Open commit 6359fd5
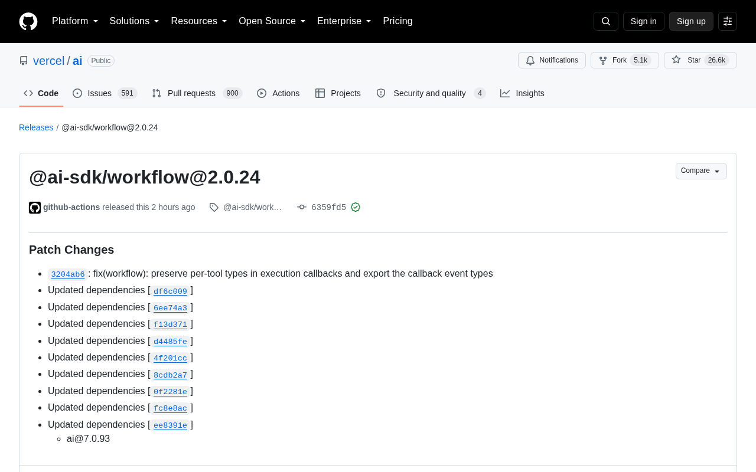Viewport: 756px width, 472px height. [328, 207]
